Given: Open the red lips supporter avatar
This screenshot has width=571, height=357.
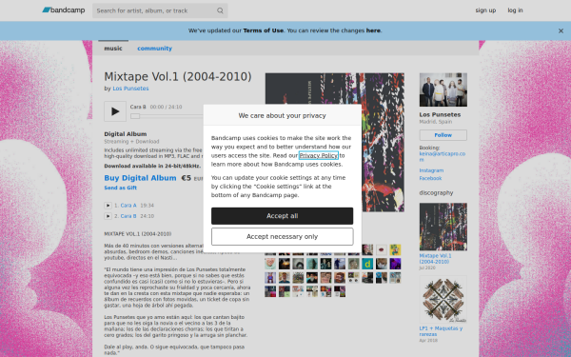Looking at the screenshot, I should (x=382, y=249).
